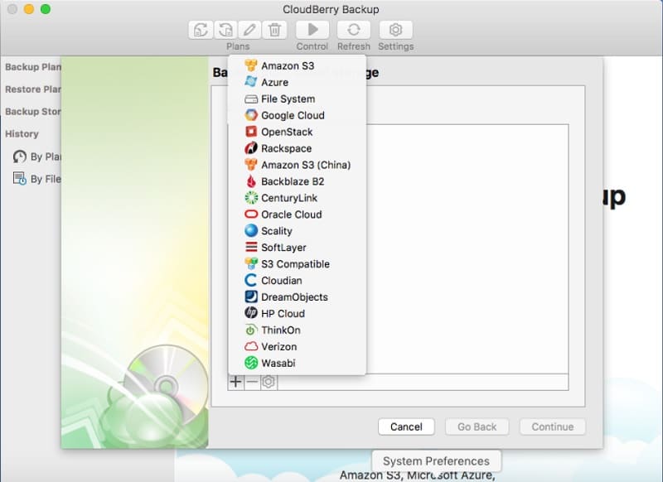Choose HP Cloud storage
Screen dimensions: 663x482
click(297, 313)
